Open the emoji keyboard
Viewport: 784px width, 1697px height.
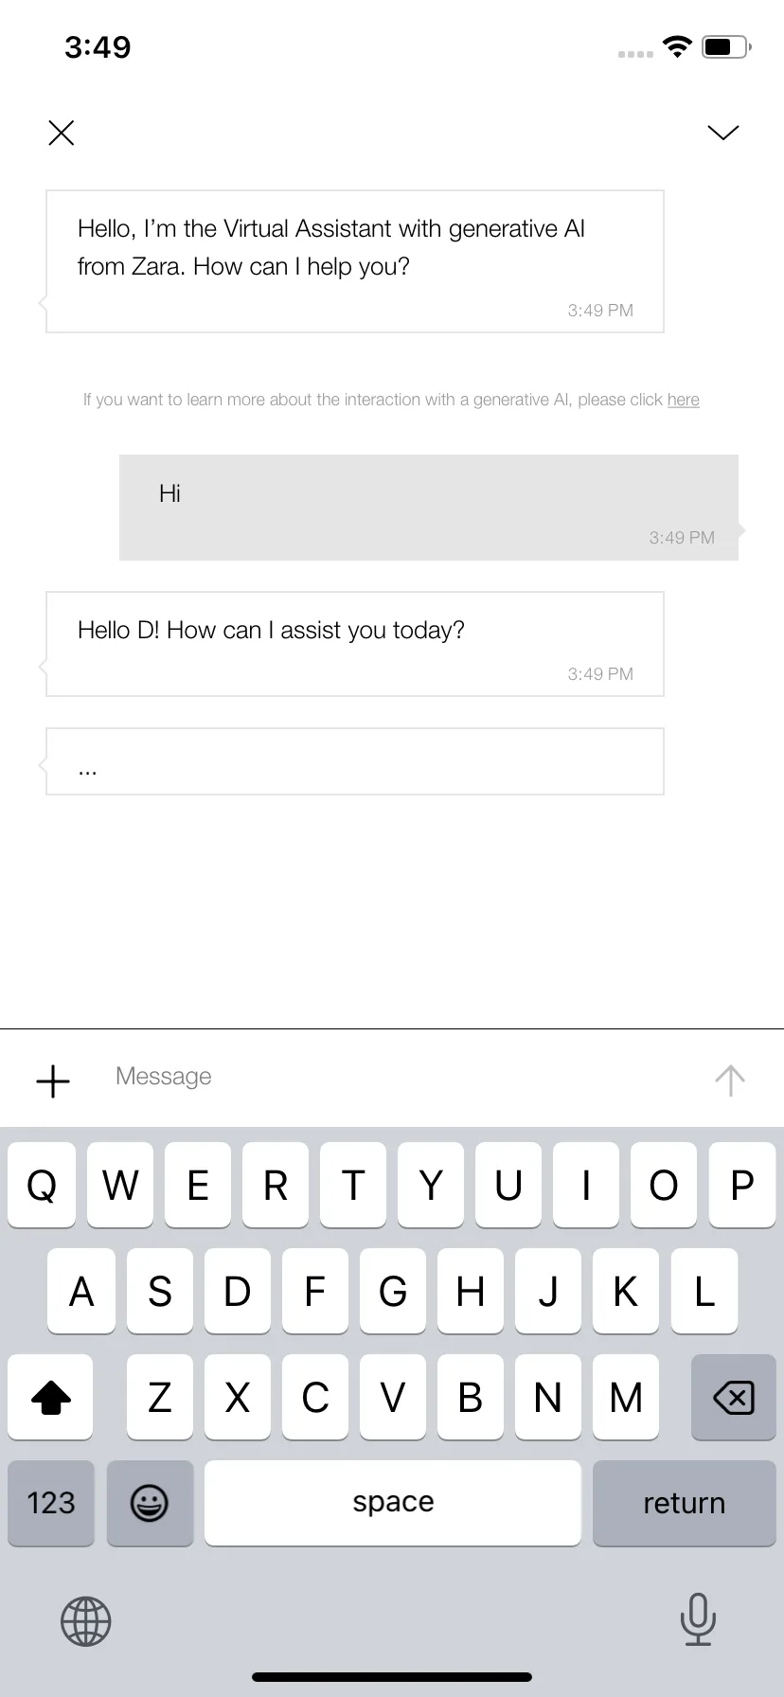(x=150, y=1503)
